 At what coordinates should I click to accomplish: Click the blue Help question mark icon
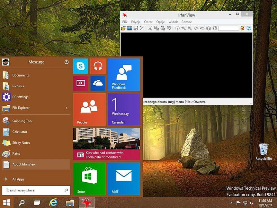click(x=249, y=28)
